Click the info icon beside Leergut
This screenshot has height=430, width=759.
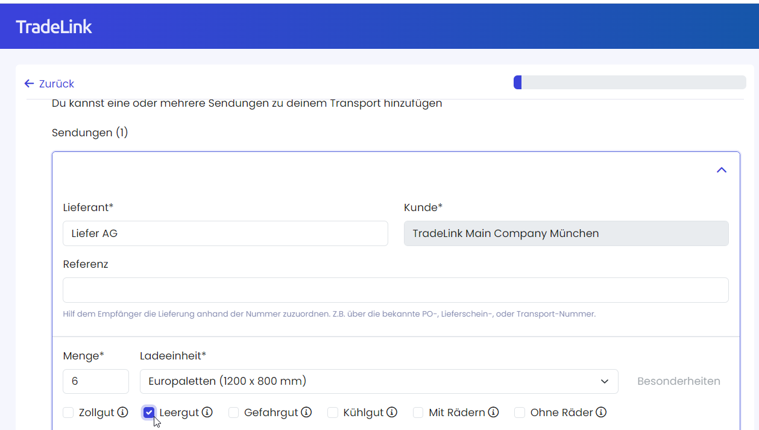tap(207, 413)
